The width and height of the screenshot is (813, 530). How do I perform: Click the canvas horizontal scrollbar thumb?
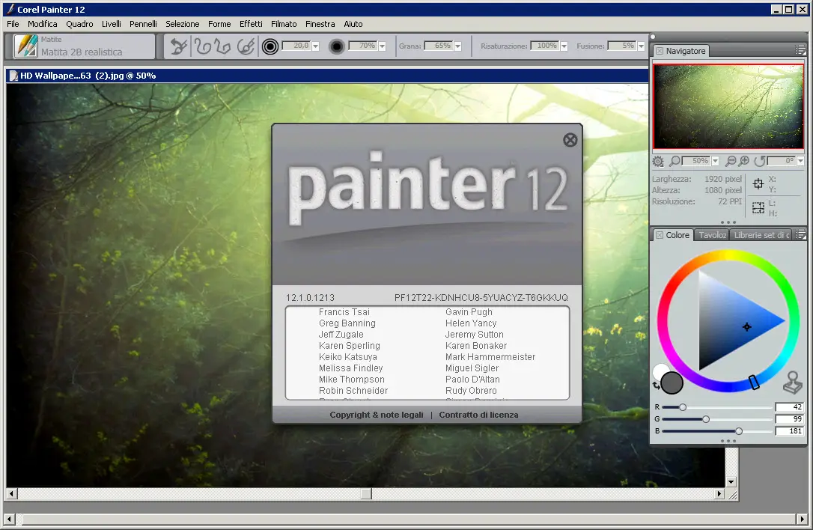[x=366, y=494]
